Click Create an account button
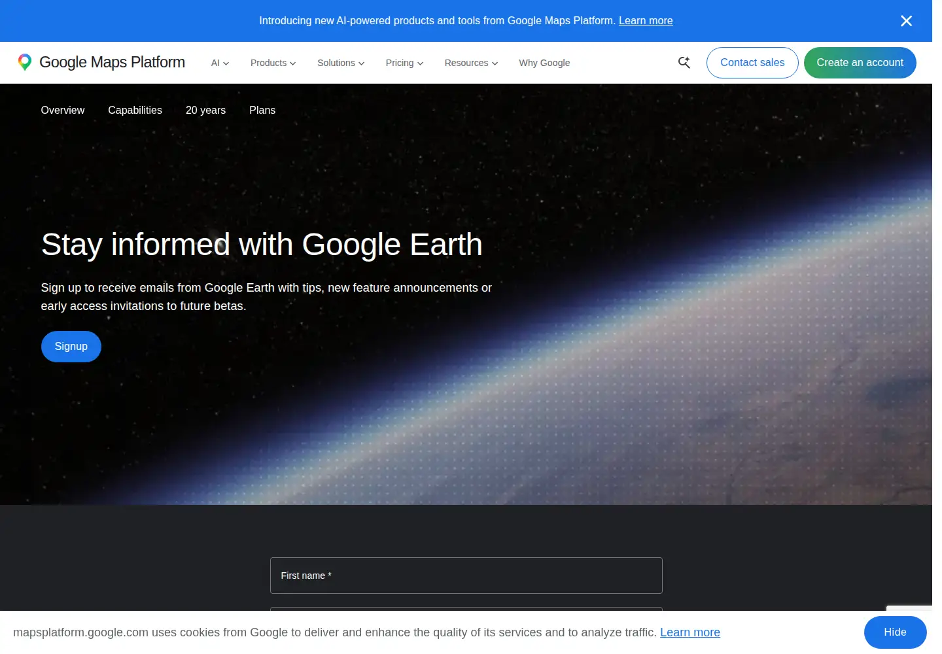The image size is (942, 654). pos(860,63)
